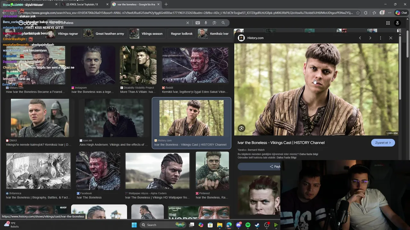The width and height of the screenshot is (410, 230).
Task: Open a new browser tab
Action: coord(166,4)
